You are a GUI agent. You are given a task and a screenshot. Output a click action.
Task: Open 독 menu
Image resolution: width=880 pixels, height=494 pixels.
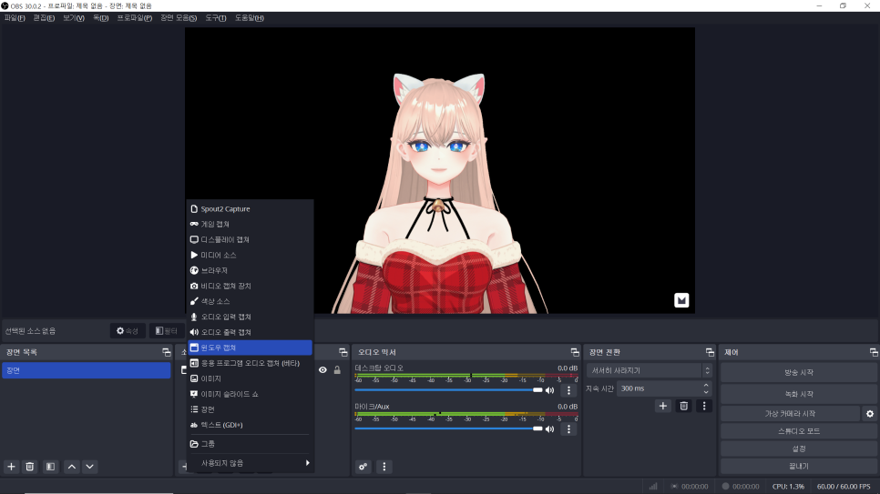coord(100,18)
